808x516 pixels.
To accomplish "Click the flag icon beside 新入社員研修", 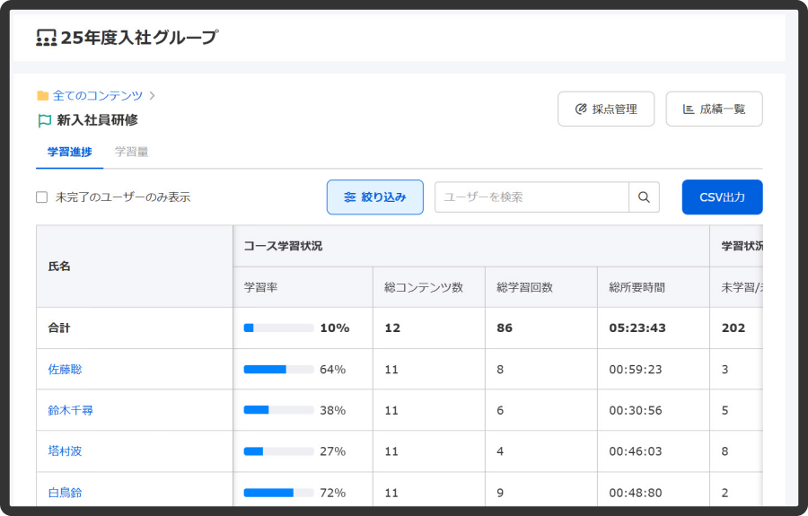I will tap(44, 120).
